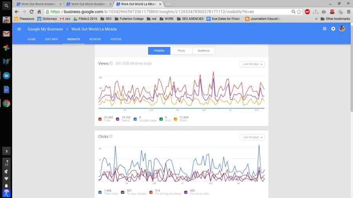Go to the Edit Info tab

pyautogui.click(x=51, y=39)
